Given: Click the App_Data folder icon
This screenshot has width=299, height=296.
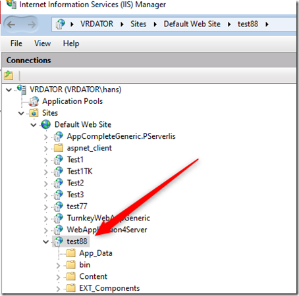Looking at the screenshot, I should tap(71, 253).
